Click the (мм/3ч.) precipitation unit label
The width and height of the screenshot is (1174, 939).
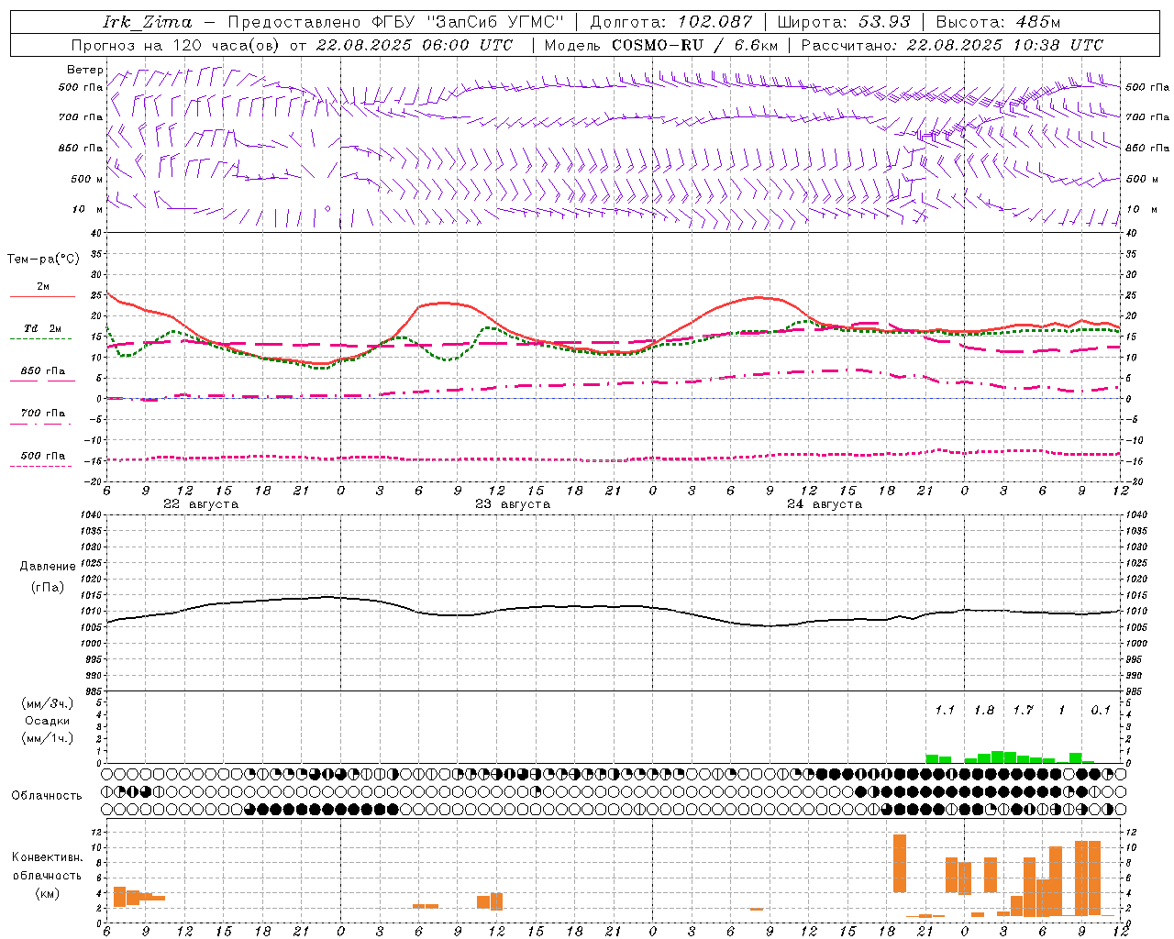47,703
